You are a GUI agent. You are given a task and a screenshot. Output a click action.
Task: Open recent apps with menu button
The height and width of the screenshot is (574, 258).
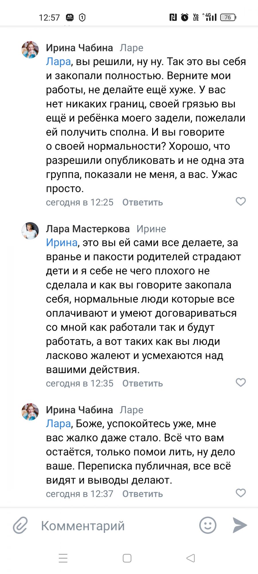[63, 558]
